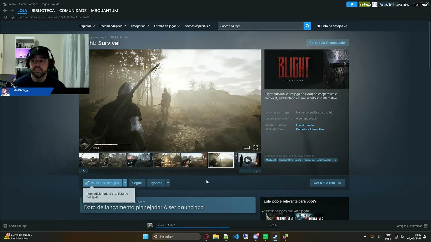Focus the Steam taskbar icon
Screen dimensions: 431x242
275,237
